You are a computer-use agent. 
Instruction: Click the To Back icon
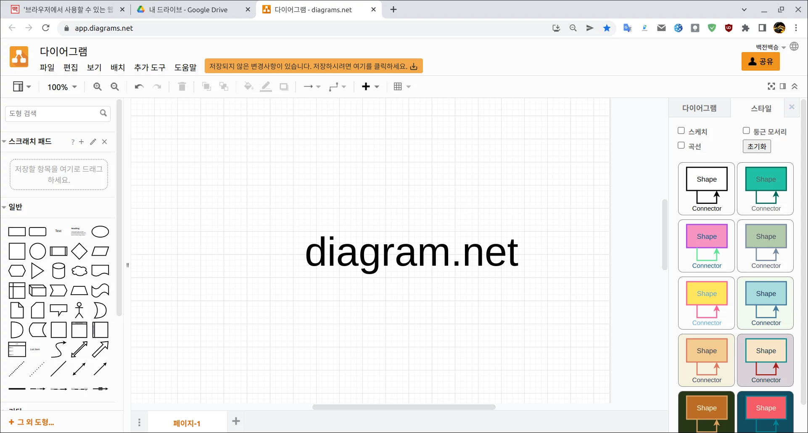(224, 87)
